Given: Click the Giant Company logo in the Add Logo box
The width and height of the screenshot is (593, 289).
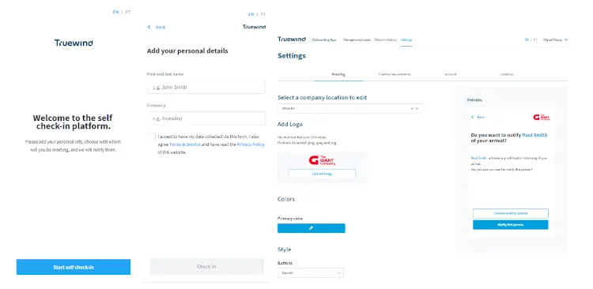Looking at the screenshot, I should coord(322,160).
